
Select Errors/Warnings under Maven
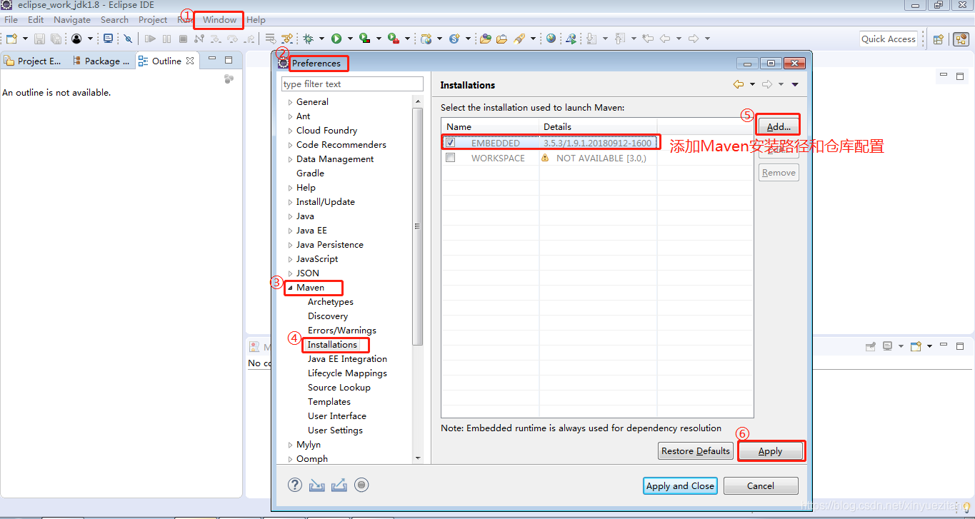point(341,331)
